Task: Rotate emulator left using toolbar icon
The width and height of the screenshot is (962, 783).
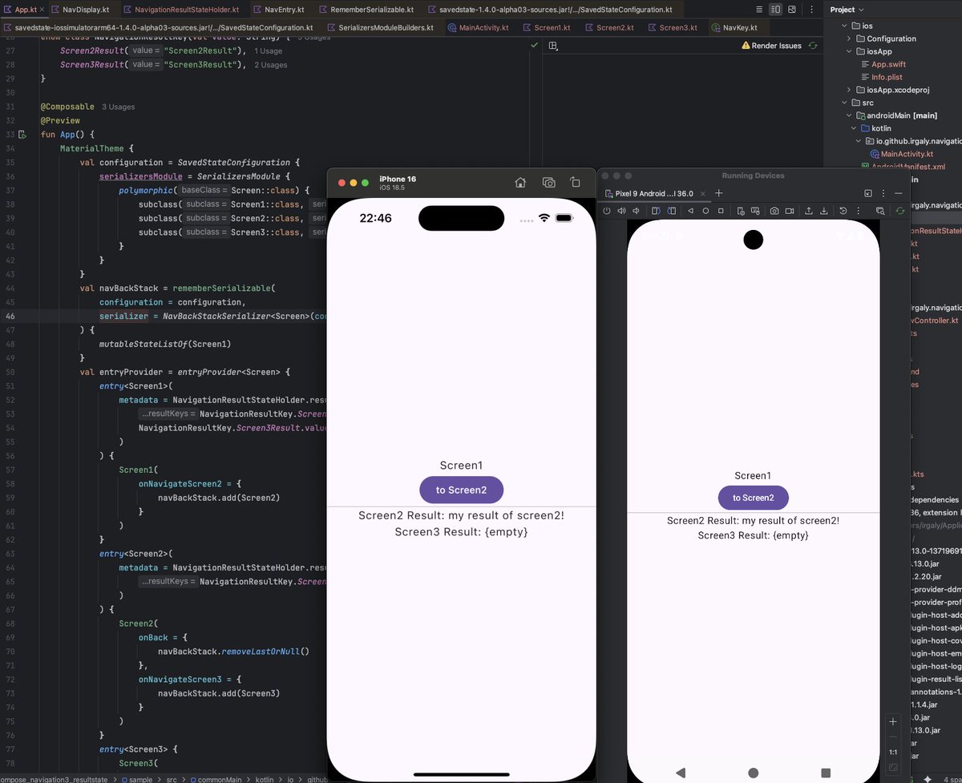Action: pos(656,211)
